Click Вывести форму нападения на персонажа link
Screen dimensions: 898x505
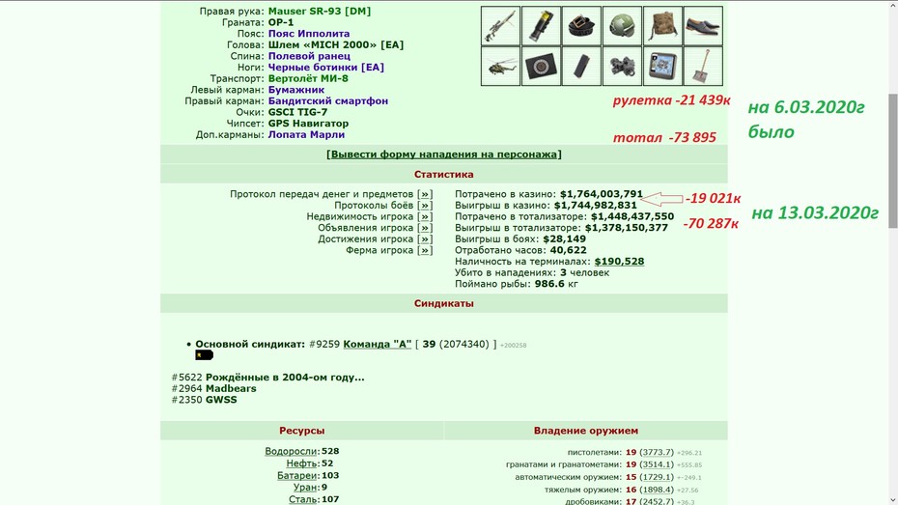(444, 154)
